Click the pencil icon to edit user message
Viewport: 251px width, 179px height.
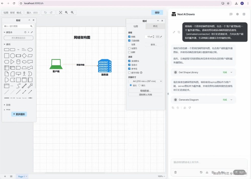pos(174,32)
